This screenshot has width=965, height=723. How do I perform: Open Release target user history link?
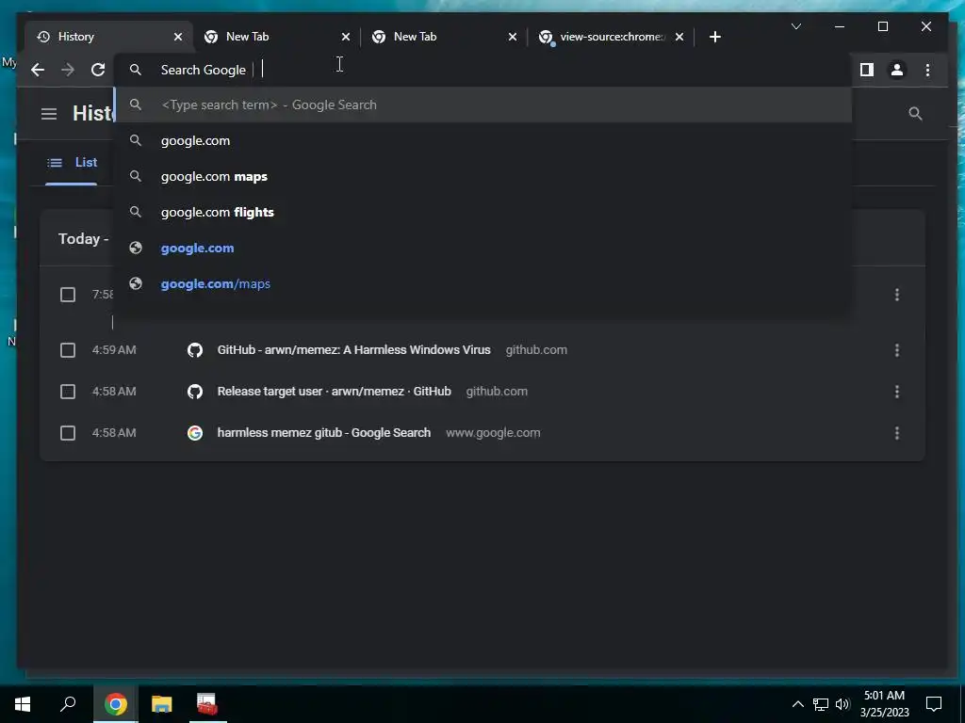tap(335, 391)
